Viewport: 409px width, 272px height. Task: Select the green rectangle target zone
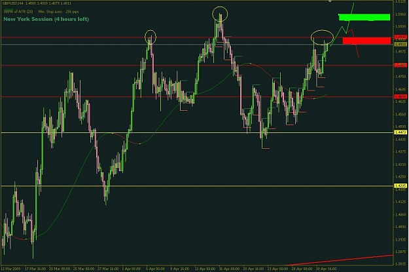[x=364, y=17]
